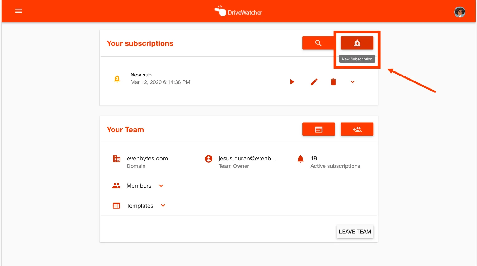The width and height of the screenshot is (477, 266).
Task: Open team templates with the card button
Action: (319, 129)
